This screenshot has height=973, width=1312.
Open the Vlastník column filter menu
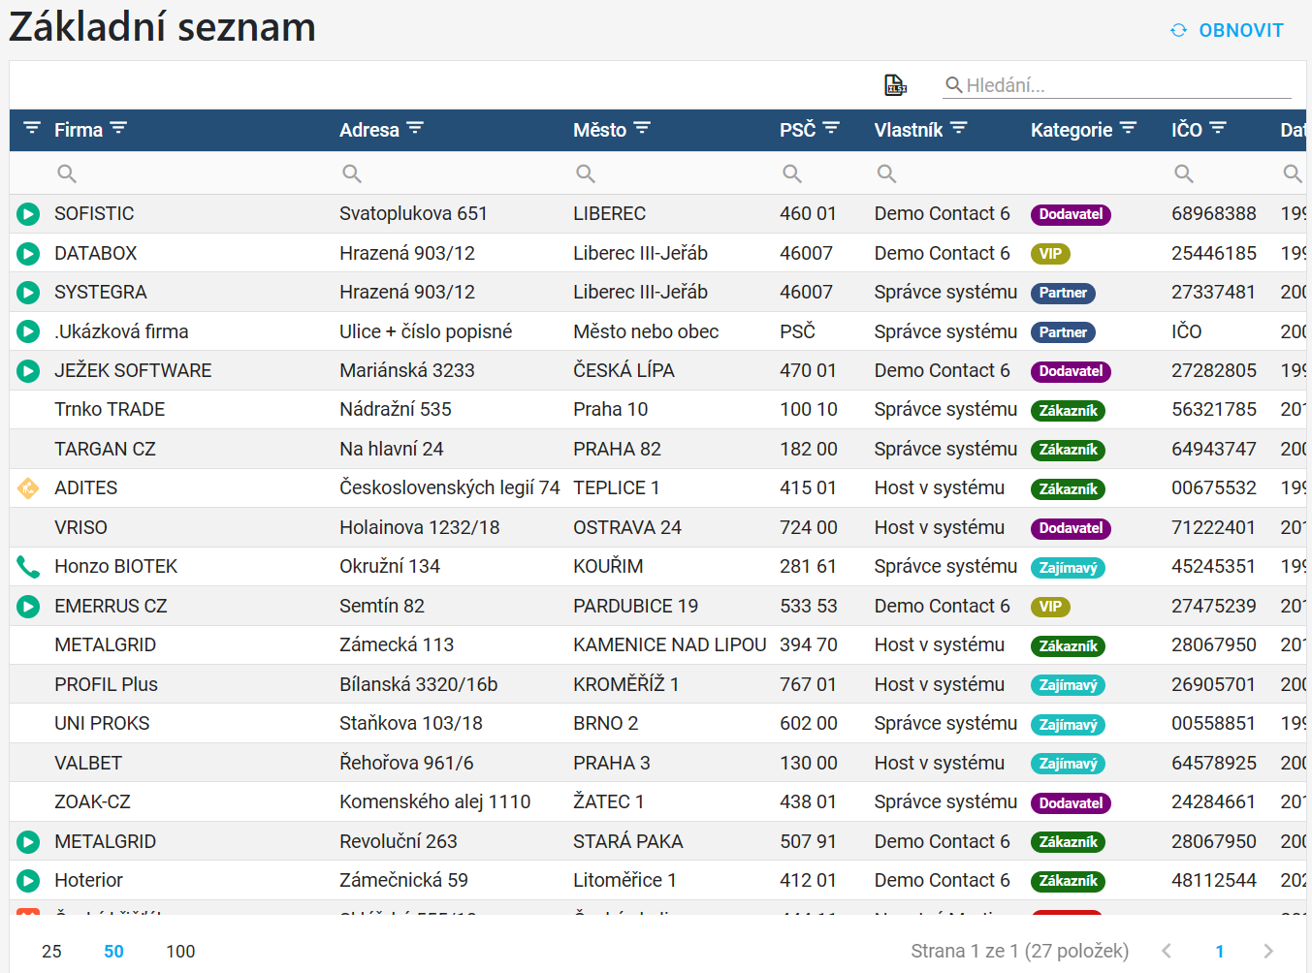[959, 128]
